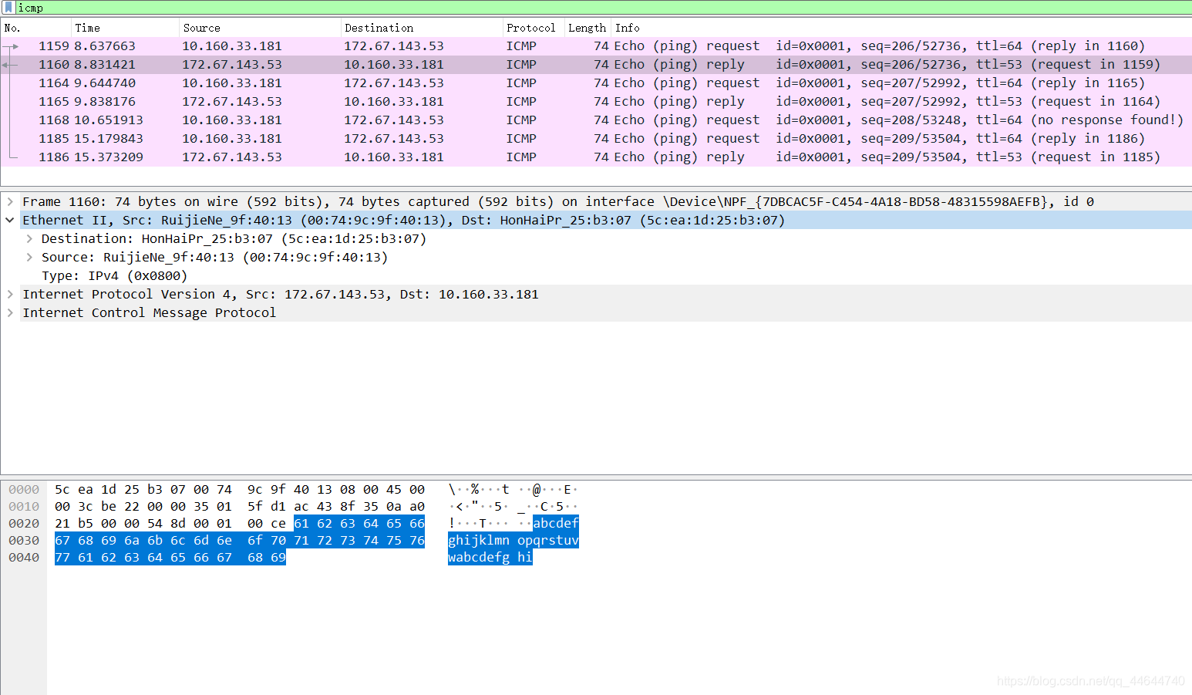Select packet number 1160 row
The width and height of the screenshot is (1192, 695).
point(596,65)
